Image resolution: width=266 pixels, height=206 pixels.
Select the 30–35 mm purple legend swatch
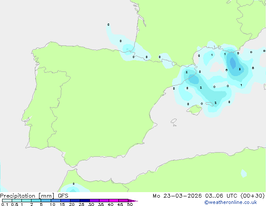pos(94,201)
